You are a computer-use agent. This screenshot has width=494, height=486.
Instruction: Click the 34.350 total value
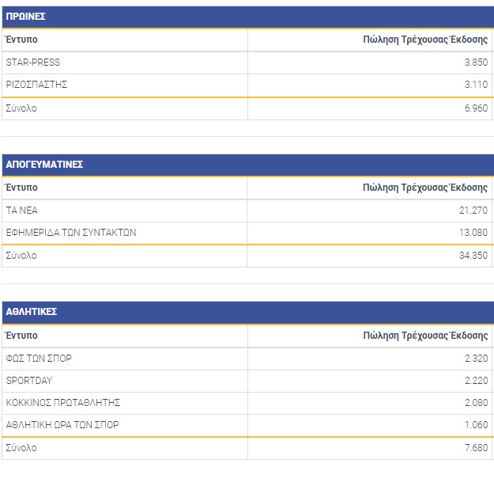[474, 256]
